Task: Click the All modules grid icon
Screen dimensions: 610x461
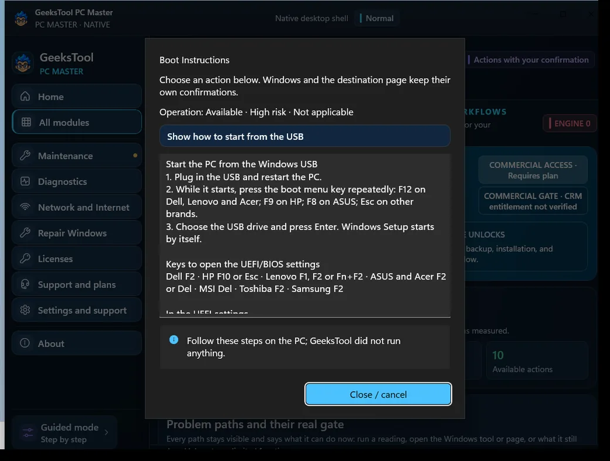Action: click(x=26, y=122)
